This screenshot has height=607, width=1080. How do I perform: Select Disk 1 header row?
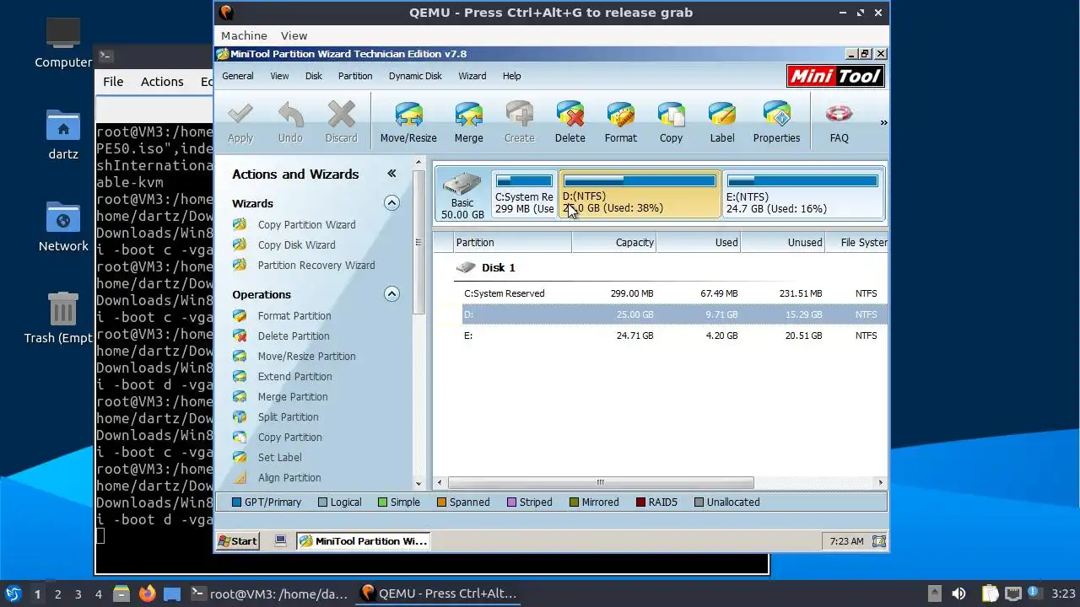[661, 267]
